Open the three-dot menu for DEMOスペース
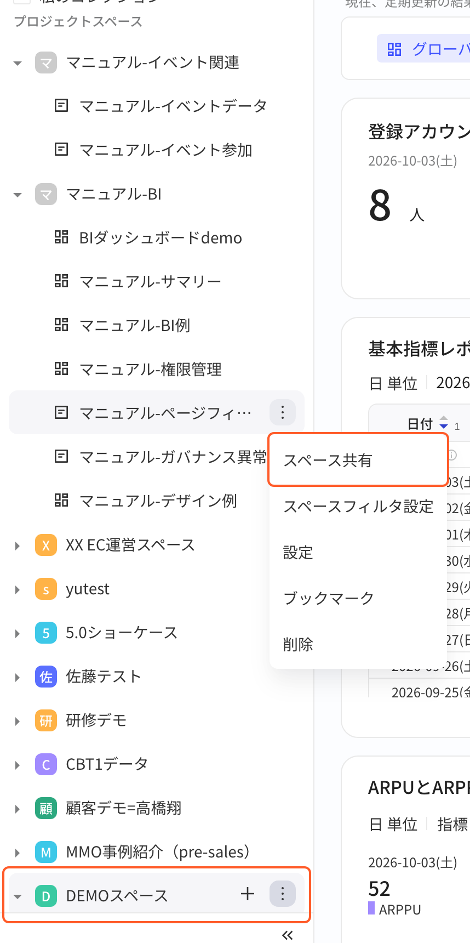 [x=283, y=894]
